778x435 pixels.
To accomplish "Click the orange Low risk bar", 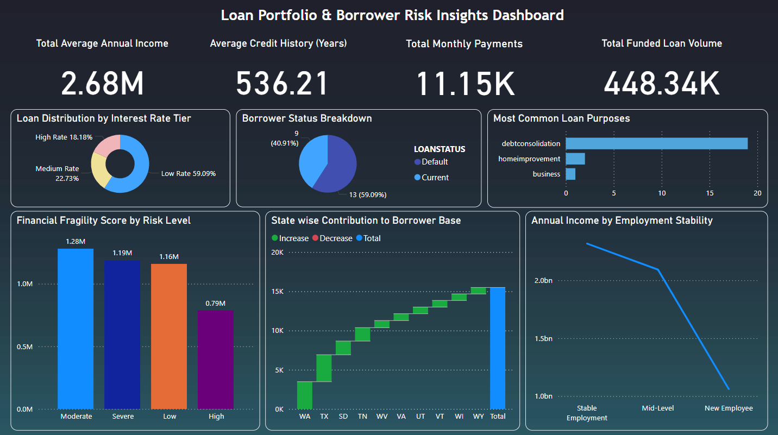I will pos(169,336).
